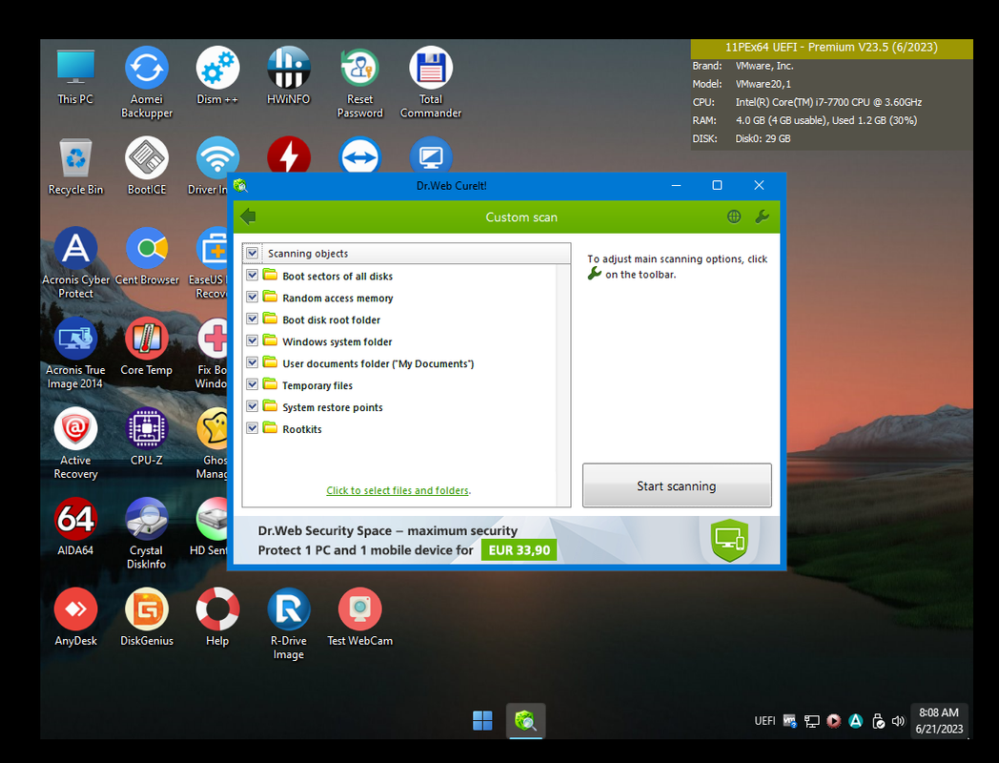
Task: Launch Crystal DiskInfo
Action: click(x=147, y=533)
